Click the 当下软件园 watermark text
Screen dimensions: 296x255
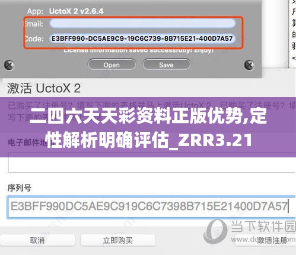[263, 227]
